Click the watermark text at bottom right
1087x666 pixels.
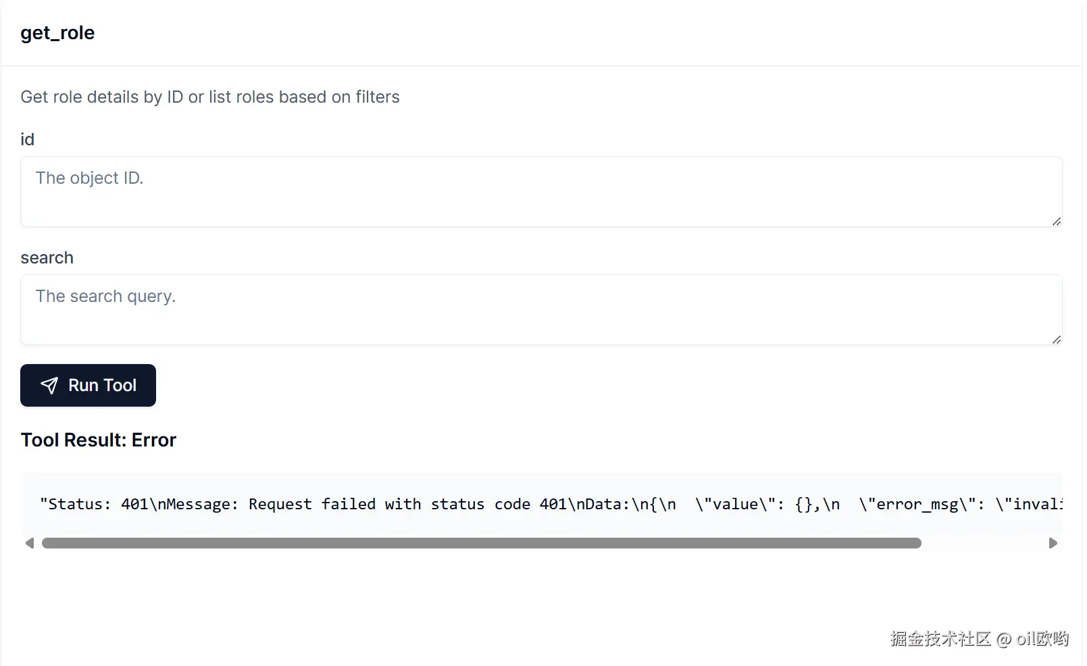pyautogui.click(x=979, y=638)
